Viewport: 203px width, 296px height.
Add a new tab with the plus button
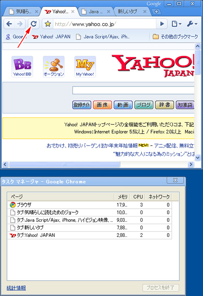(156, 11)
